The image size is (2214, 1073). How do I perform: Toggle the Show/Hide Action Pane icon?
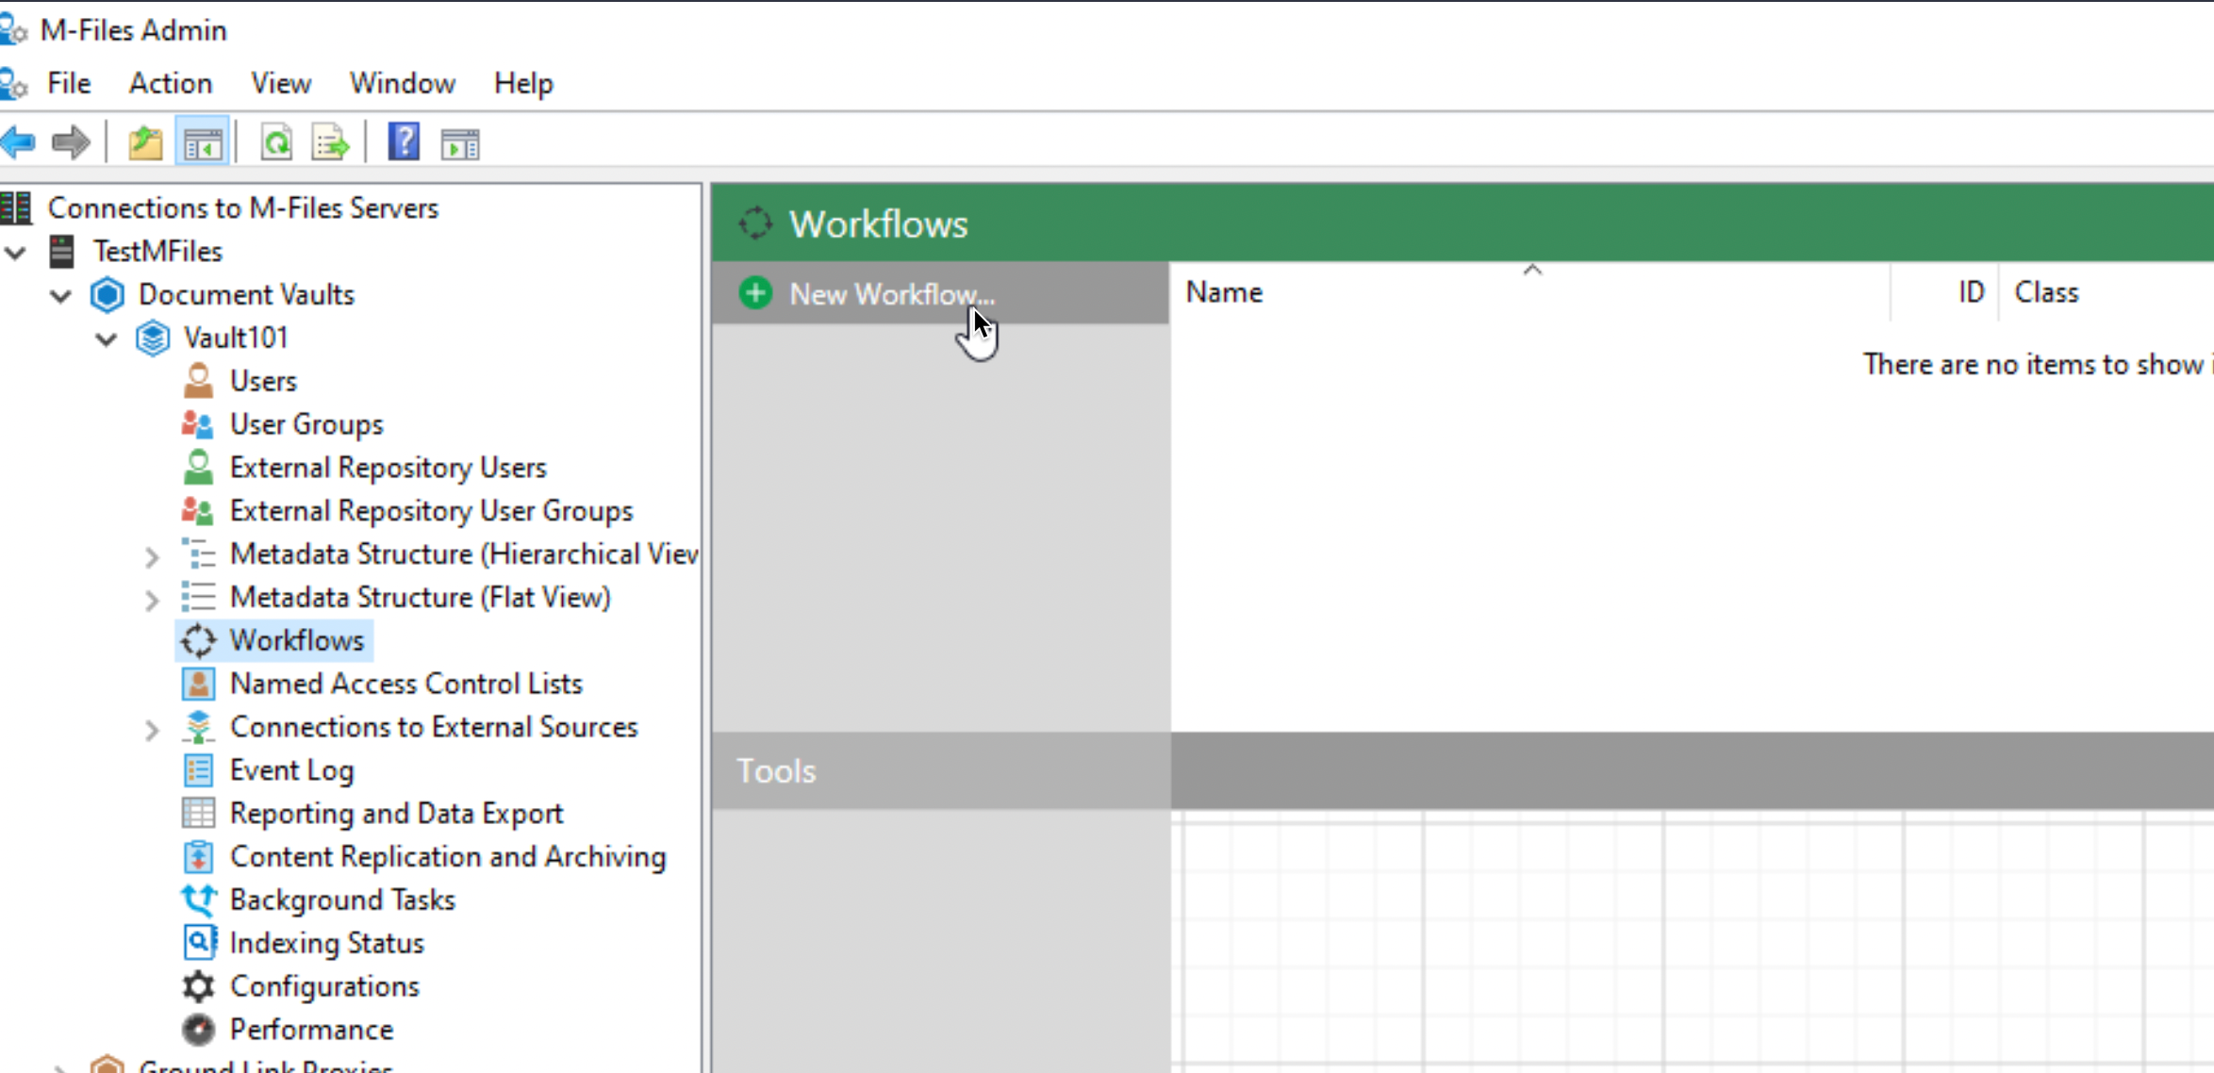[460, 143]
